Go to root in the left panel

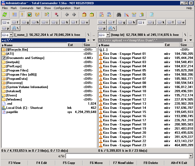point(88,35)
